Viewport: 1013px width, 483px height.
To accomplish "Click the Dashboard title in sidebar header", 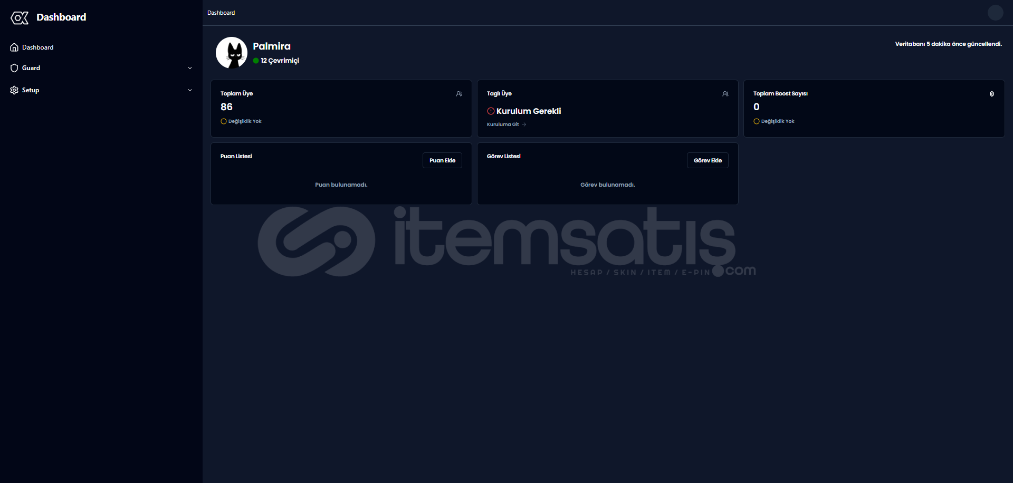I will coord(61,17).
